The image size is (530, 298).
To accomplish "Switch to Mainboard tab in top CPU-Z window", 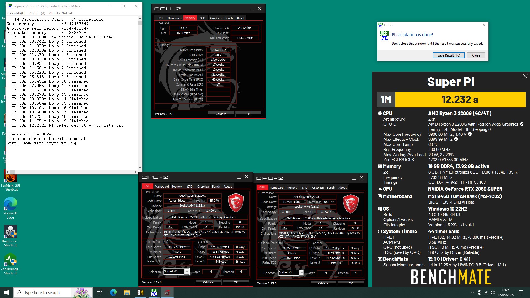I will point(174,18).
